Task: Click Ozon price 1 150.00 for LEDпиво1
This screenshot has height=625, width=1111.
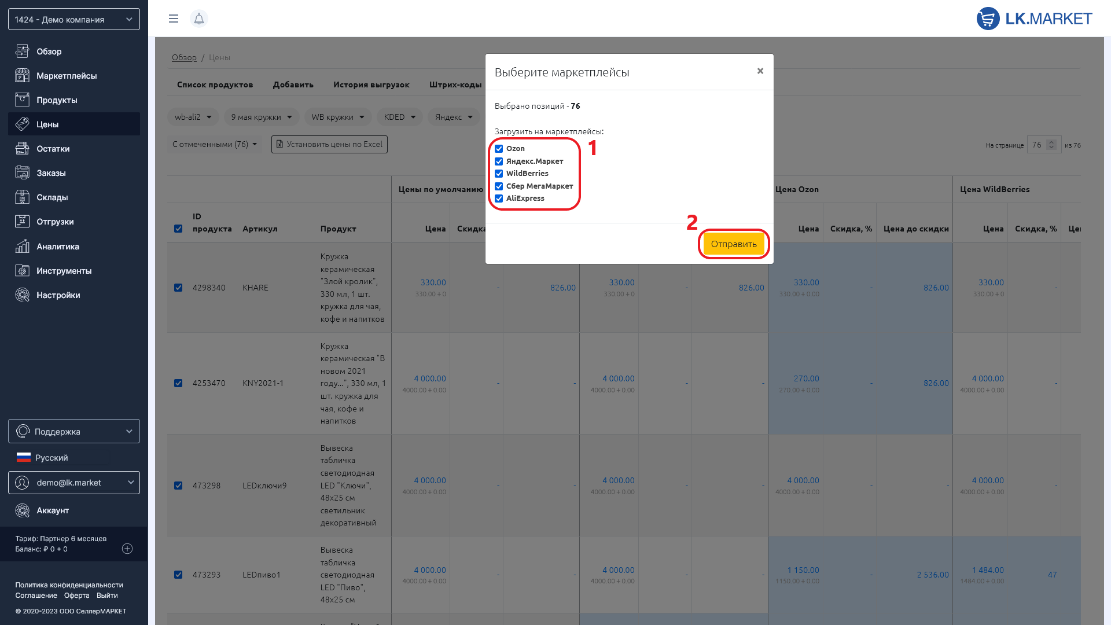Action: 803,570
